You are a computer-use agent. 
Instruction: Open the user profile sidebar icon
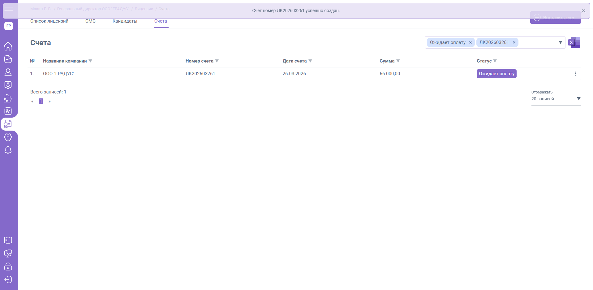8,72
